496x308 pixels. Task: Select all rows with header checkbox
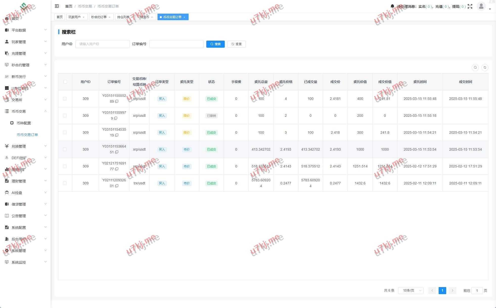pos(65,82)
